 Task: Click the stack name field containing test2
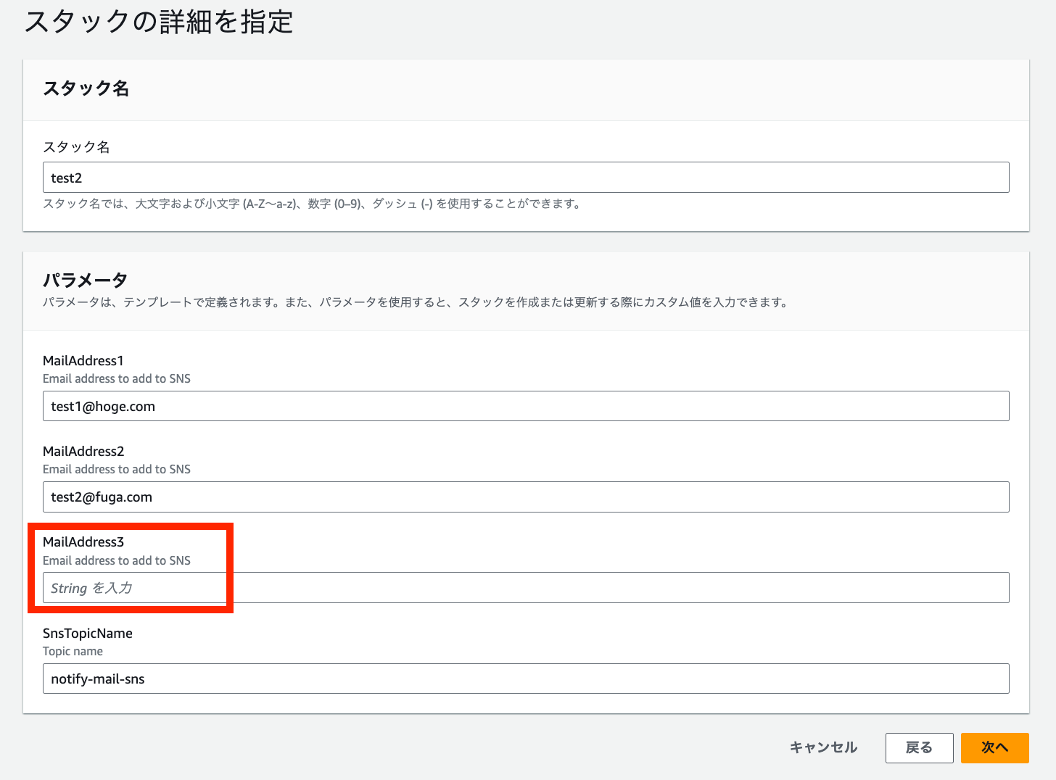(525, 177)
